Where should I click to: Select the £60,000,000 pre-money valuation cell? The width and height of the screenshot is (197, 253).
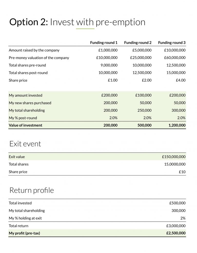pyautogui.click(x=175, y=58)
